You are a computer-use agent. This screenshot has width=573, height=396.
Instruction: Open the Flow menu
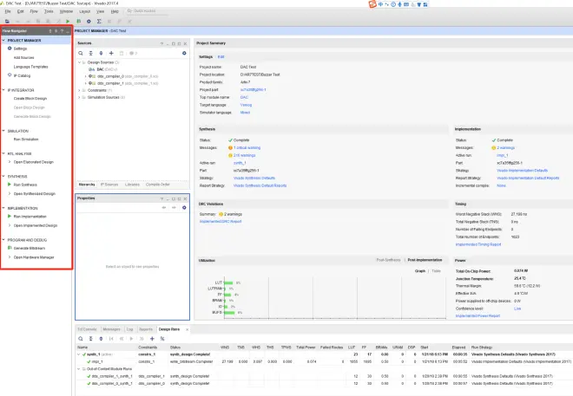[x=34, y=11]
